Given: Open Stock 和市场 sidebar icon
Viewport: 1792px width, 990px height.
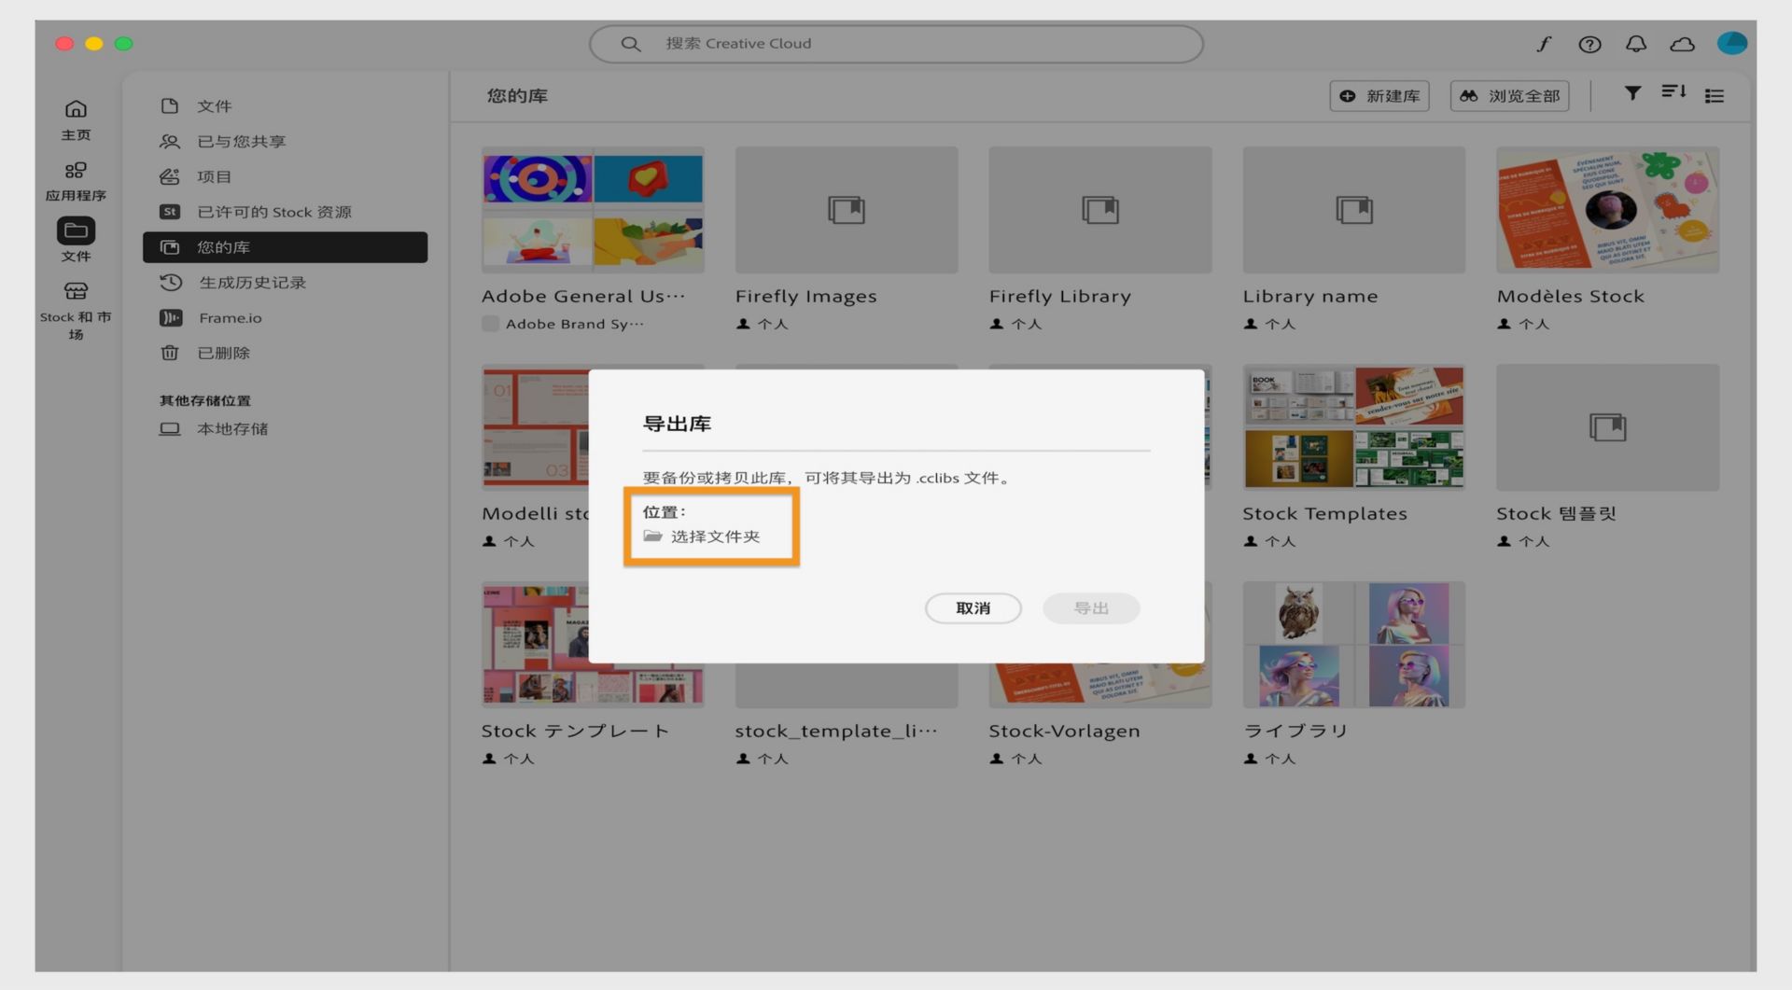Looking at the screenshot, I should pyautogui.click(x=77, y=311).
